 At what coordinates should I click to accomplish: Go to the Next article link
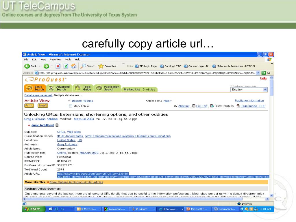tap(167, 101)
